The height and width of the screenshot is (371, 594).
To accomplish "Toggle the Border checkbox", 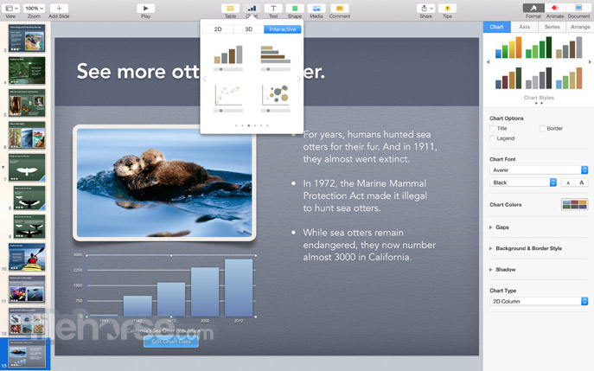I will pyautogui.click(x=542, y=128).
